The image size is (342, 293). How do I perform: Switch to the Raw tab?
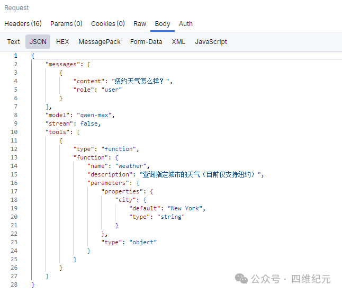(140, 24)
